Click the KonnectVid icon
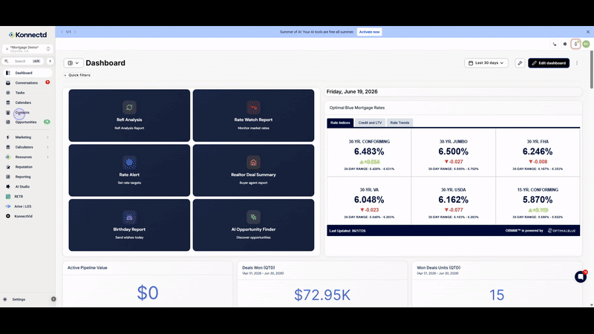Viewport: 594px width, 334px height. (8, 216)
